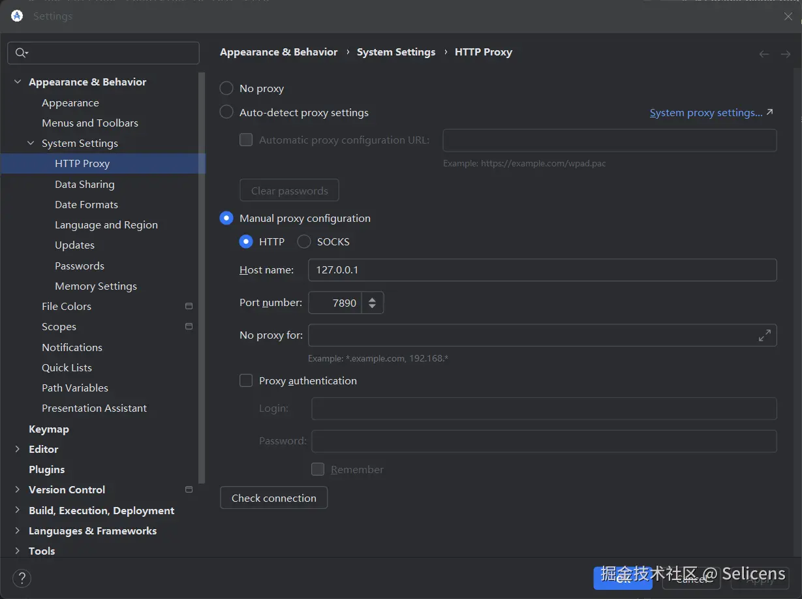Screen dimensions: 802x599
Task: Collapse the System Settings subtree
Action: point(31,143)
